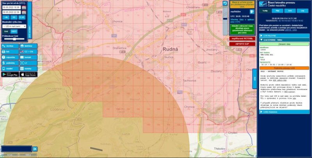This screenshot has height=158, width=312.
Task: Switch to the Plán tab
Action: point(277,11)
